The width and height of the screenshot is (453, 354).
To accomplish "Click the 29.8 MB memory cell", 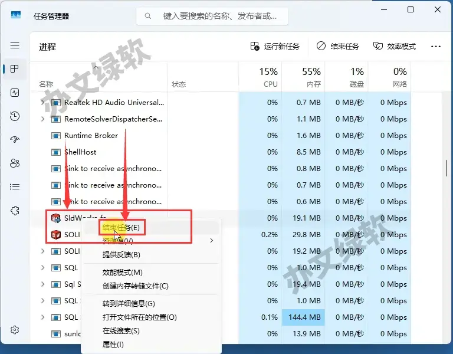I will [303, 235].
